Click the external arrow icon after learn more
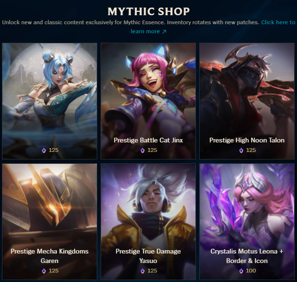This screenshot has height=282, width=297. tap(164, 31)
